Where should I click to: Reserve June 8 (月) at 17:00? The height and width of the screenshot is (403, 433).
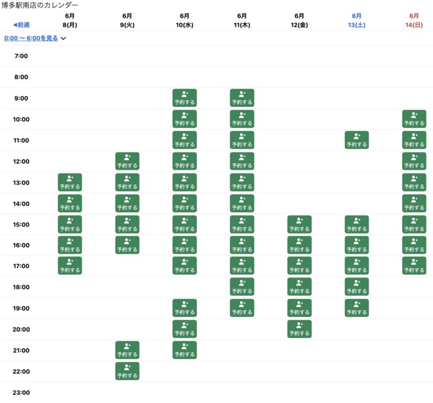(70, 266)
